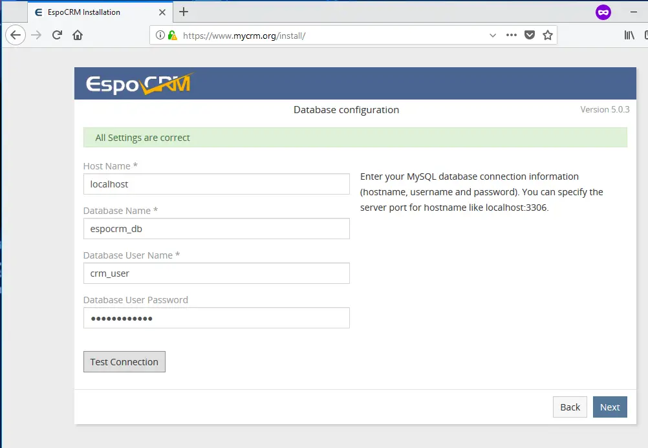Click the green padlock security icon

(172, 36)
